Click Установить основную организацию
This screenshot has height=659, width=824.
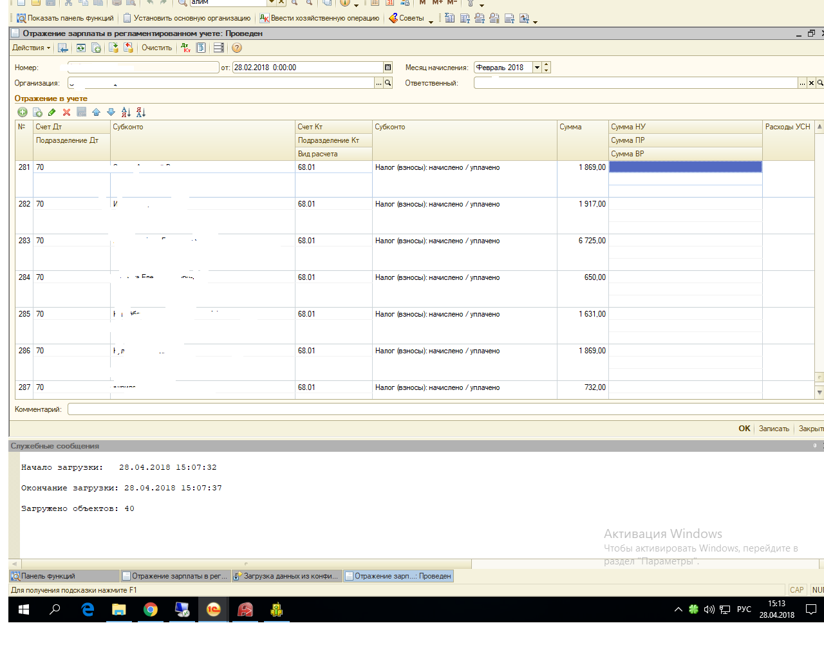[187, 18]
